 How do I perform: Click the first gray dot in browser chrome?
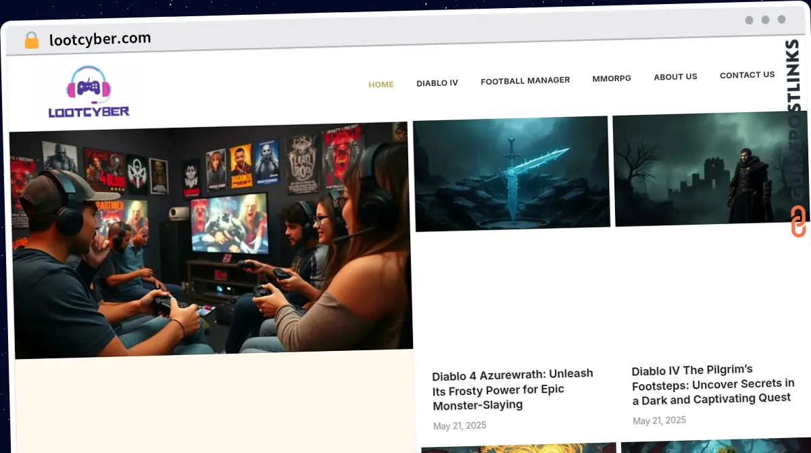coord(749,20)
